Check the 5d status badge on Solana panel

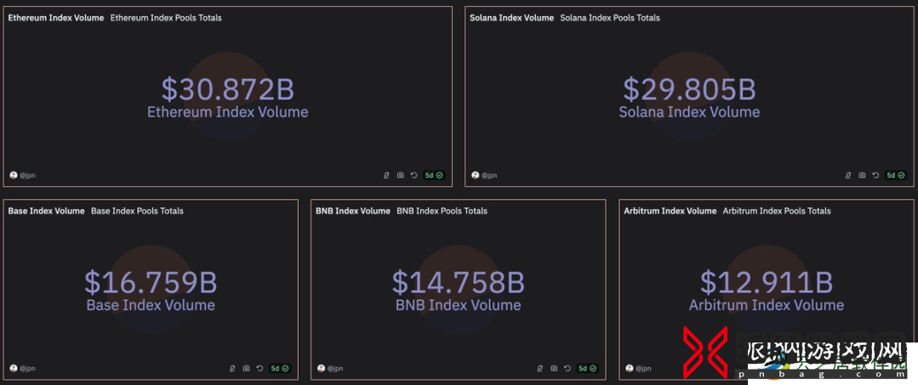(x=896, y=175)
